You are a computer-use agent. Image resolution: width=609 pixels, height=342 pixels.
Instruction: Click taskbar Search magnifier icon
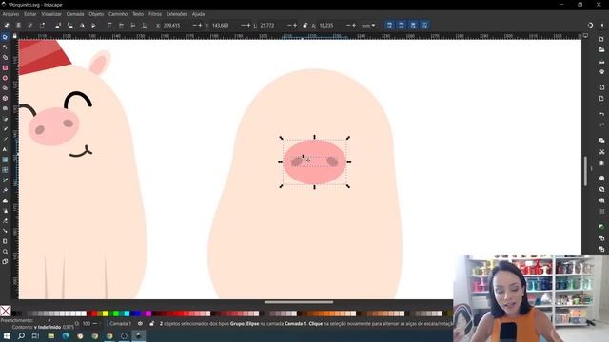pos(21,336)
